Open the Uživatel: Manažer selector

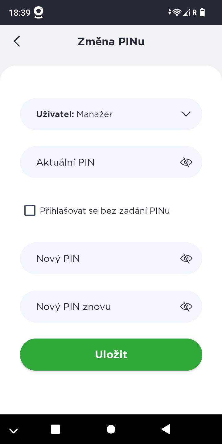pyautogui.click(x=102, y=114)
